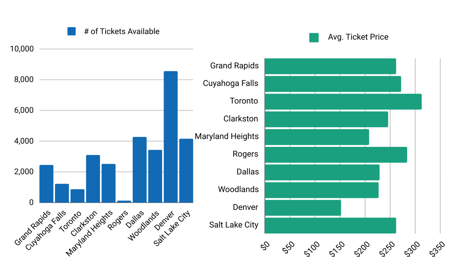
Task: Select the $350 x-axis label
Action: point(437,249)
